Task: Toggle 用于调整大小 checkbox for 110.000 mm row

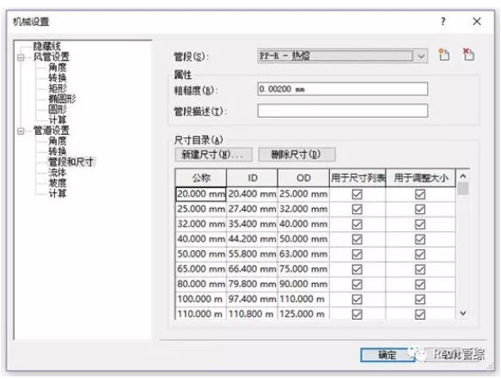Action: pos(420,315)
